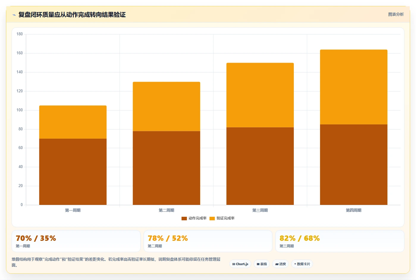Toggle the 验证完成率 legend swatch

click(x=212, y=219)
